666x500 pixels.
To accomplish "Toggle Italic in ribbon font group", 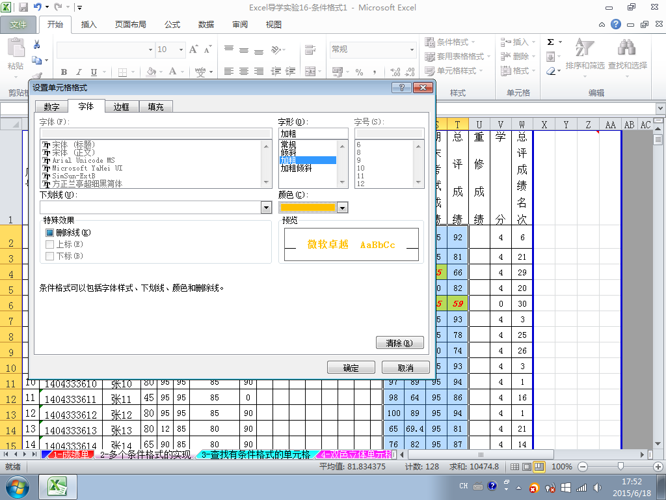I will point(79,72).
